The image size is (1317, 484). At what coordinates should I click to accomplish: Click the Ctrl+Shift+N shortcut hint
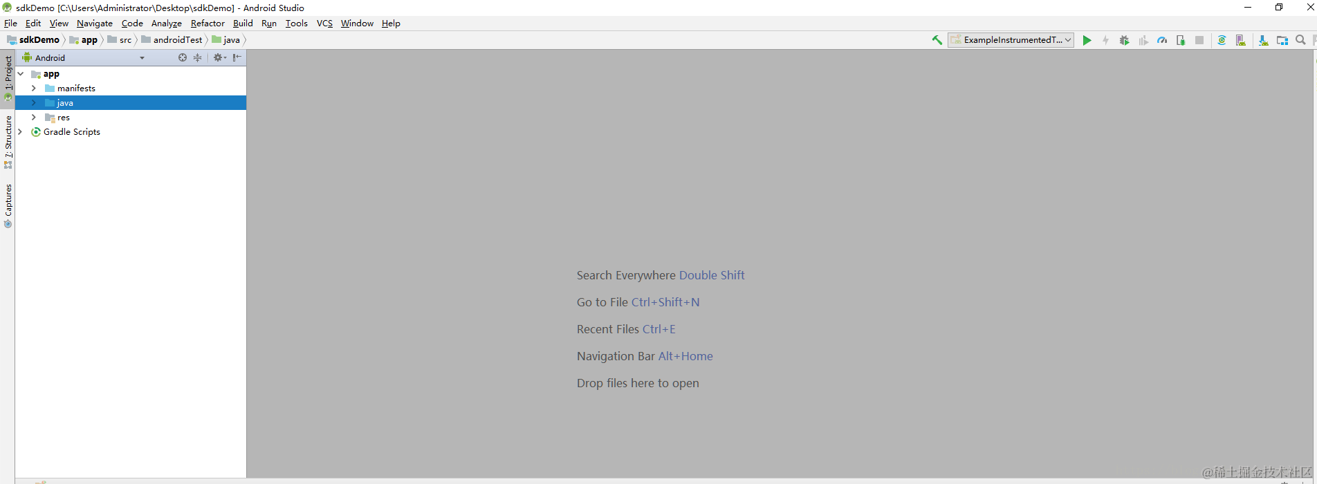click(x=665, y=302)
